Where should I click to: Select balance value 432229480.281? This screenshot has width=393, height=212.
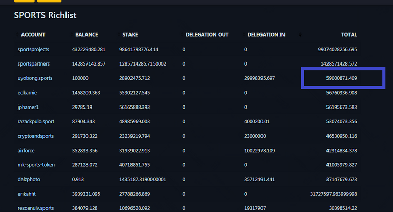click(x=89, y=50)
